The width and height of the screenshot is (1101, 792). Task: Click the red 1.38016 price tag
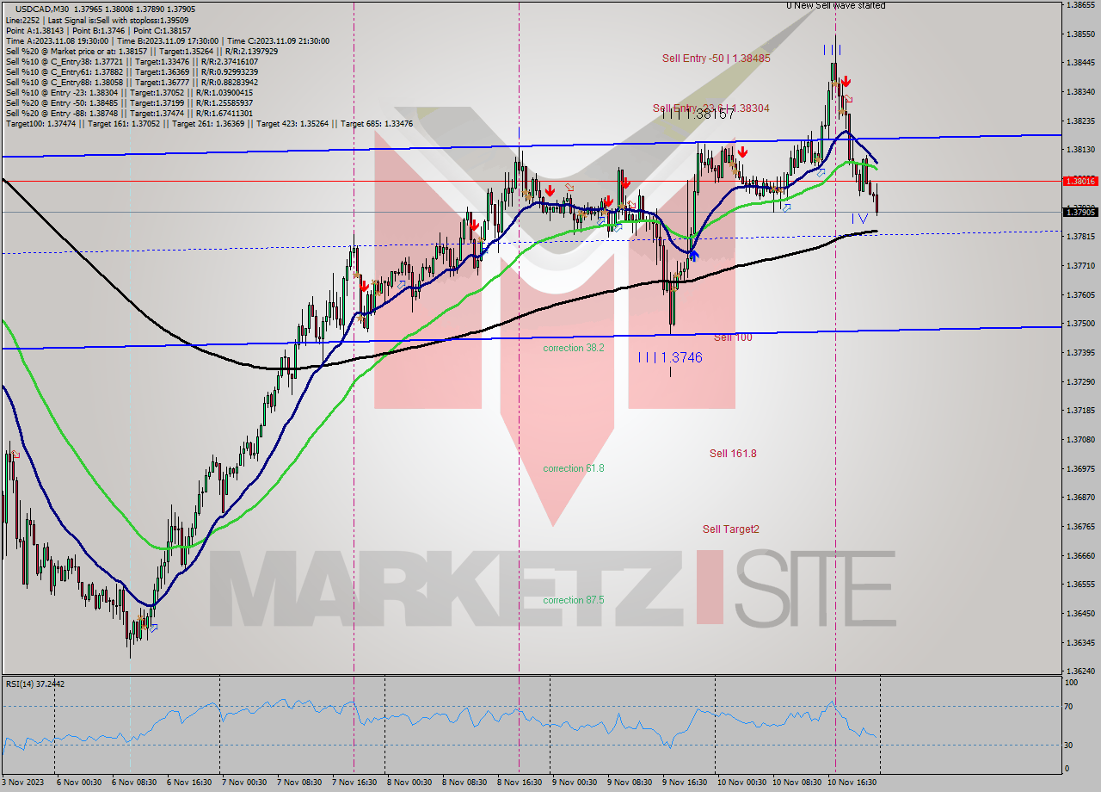click(x=1080, y=181)
